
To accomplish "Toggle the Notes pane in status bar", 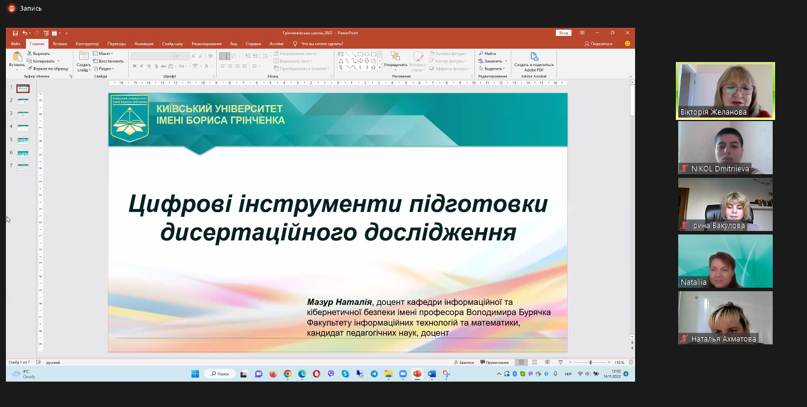I will pos(464,362).
